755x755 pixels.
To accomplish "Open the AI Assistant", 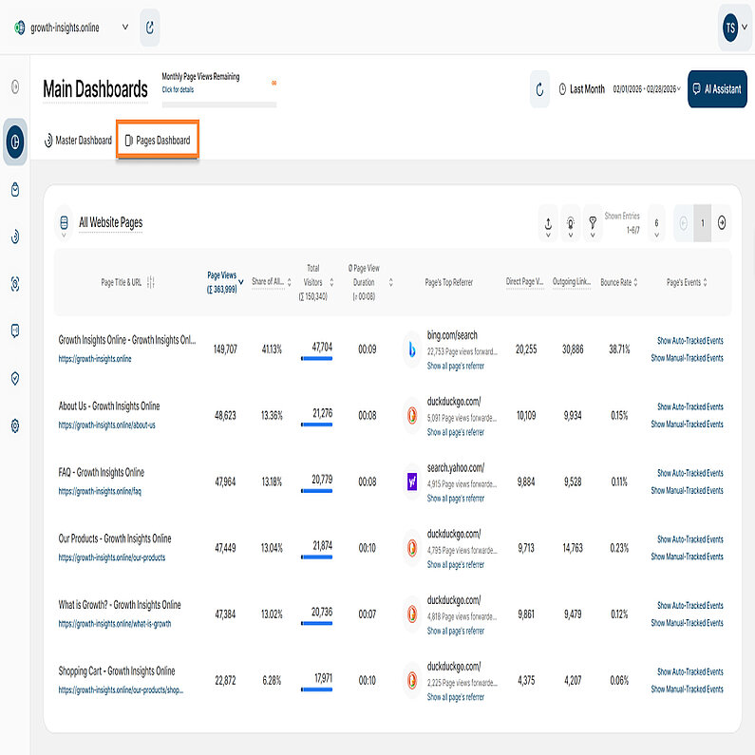I will tap(717, 89).
